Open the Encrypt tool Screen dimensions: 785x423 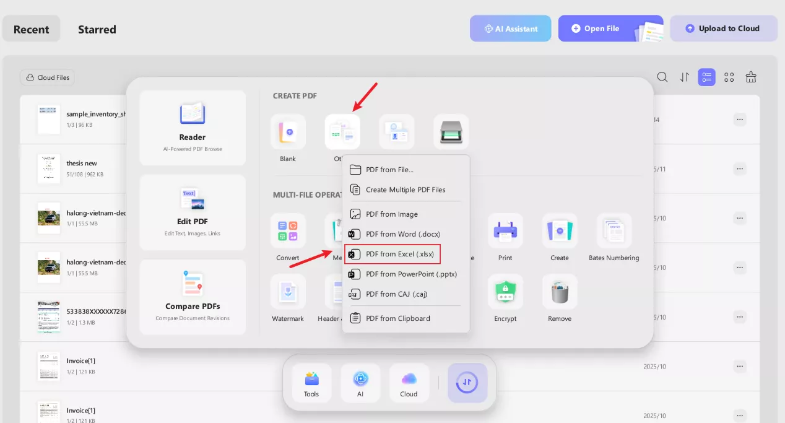[x=505, y=292]
